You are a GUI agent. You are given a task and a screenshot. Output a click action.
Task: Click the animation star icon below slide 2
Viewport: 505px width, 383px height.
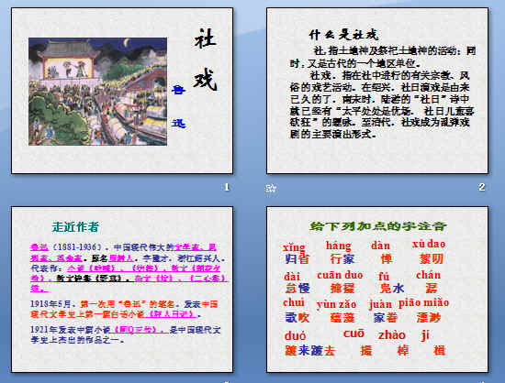(x=271, y=188)
